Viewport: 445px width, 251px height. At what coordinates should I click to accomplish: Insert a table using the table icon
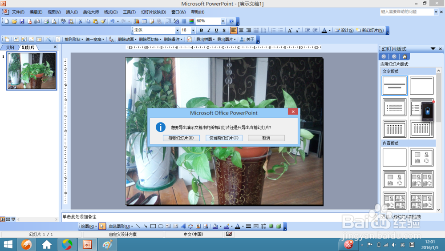[144, 21]
